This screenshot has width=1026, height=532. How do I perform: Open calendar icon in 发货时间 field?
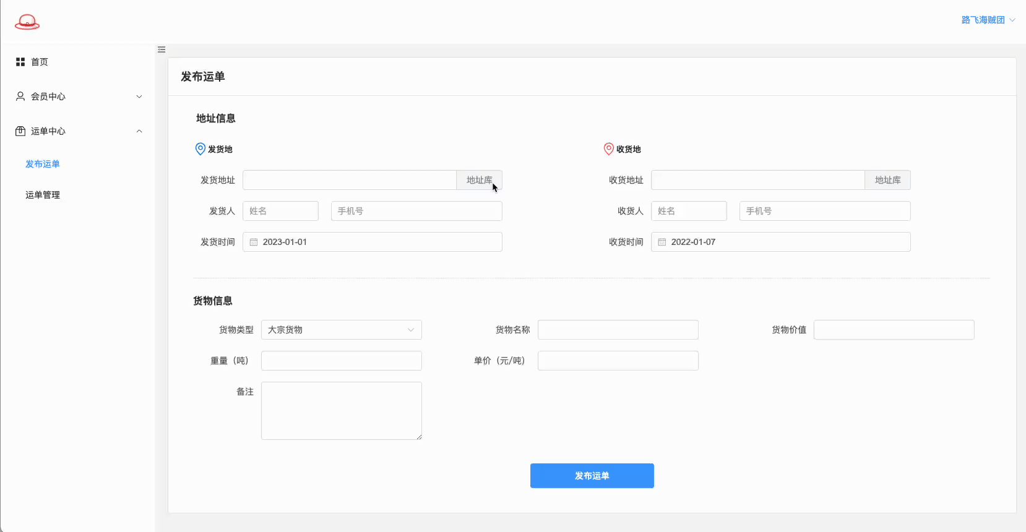click(x=254, y=242)
